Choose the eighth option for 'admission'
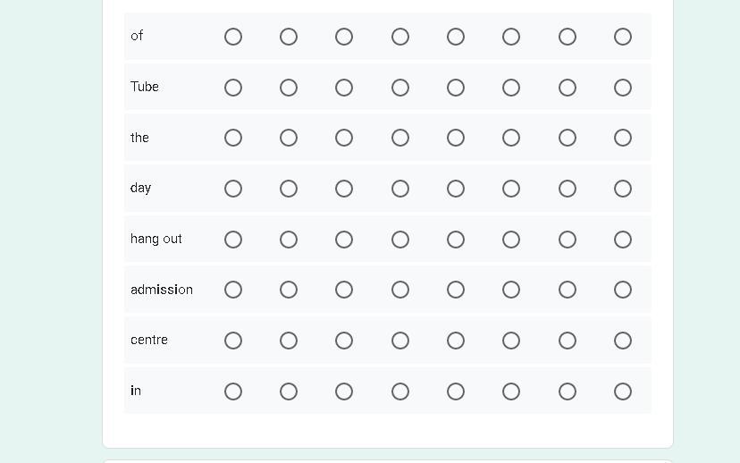Image resolution: width=740 pixels, height=463 pixels. [623, 290]
